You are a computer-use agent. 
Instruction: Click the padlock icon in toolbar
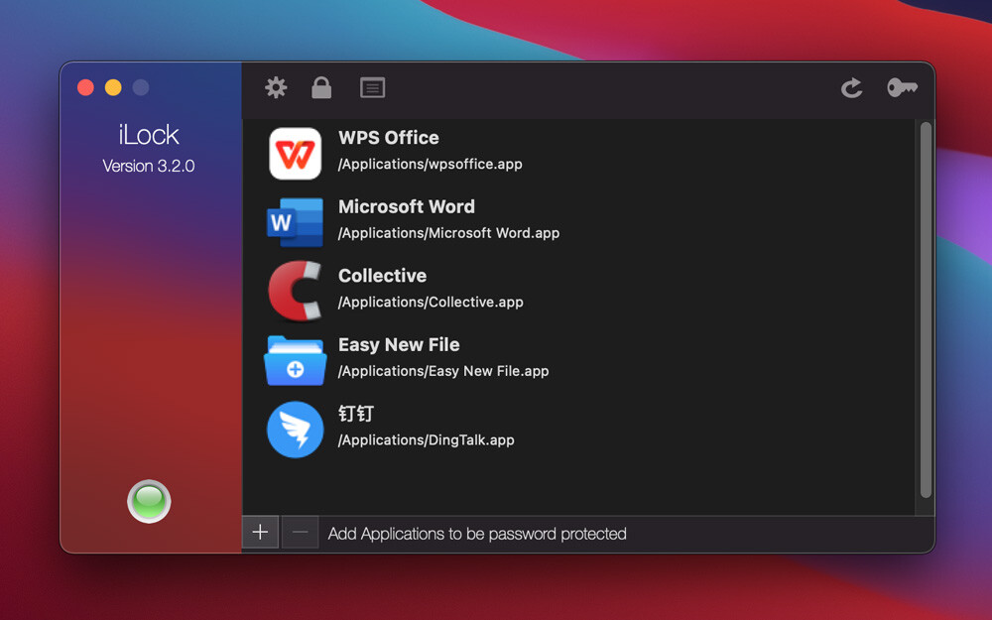[x=321, y=87]
